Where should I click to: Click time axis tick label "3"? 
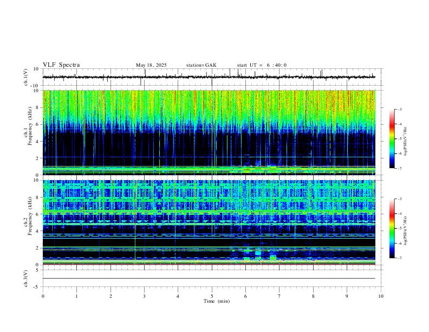144,296
